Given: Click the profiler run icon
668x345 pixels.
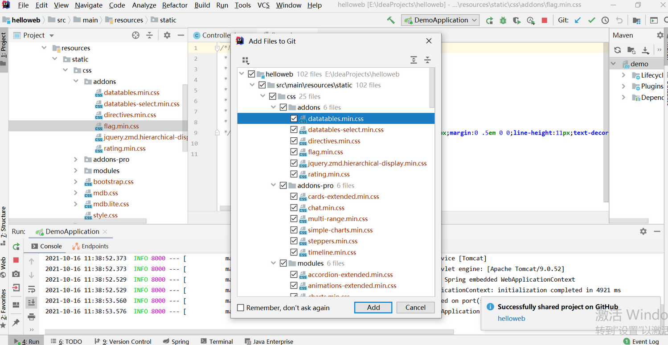Looking at the screenshot, I should (x=530, y=20).
